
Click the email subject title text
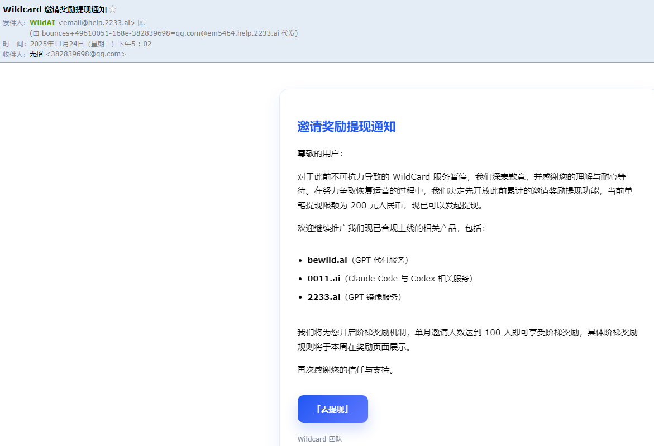click(55, 9)
